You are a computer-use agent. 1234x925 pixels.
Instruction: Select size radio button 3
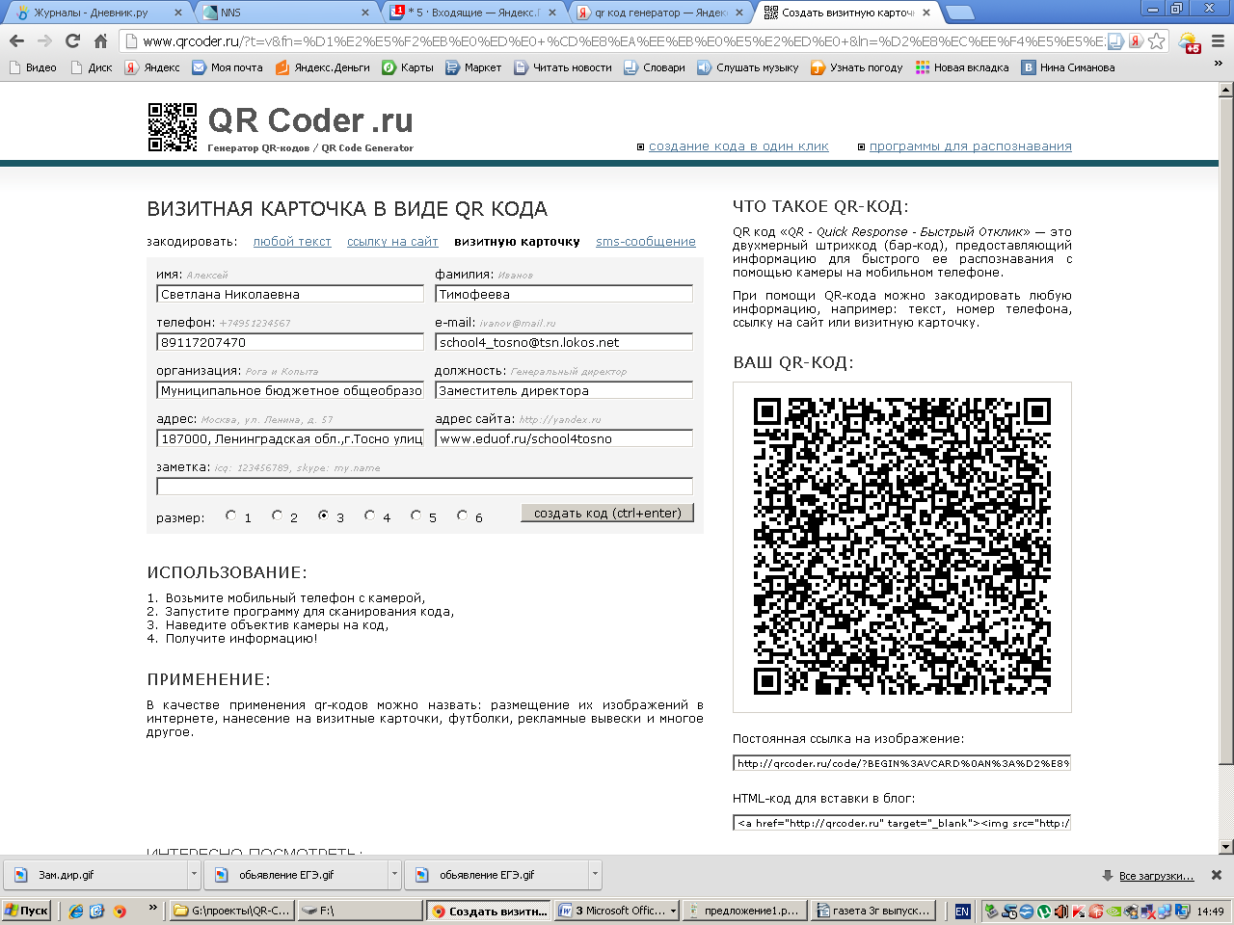click(323, 515)
